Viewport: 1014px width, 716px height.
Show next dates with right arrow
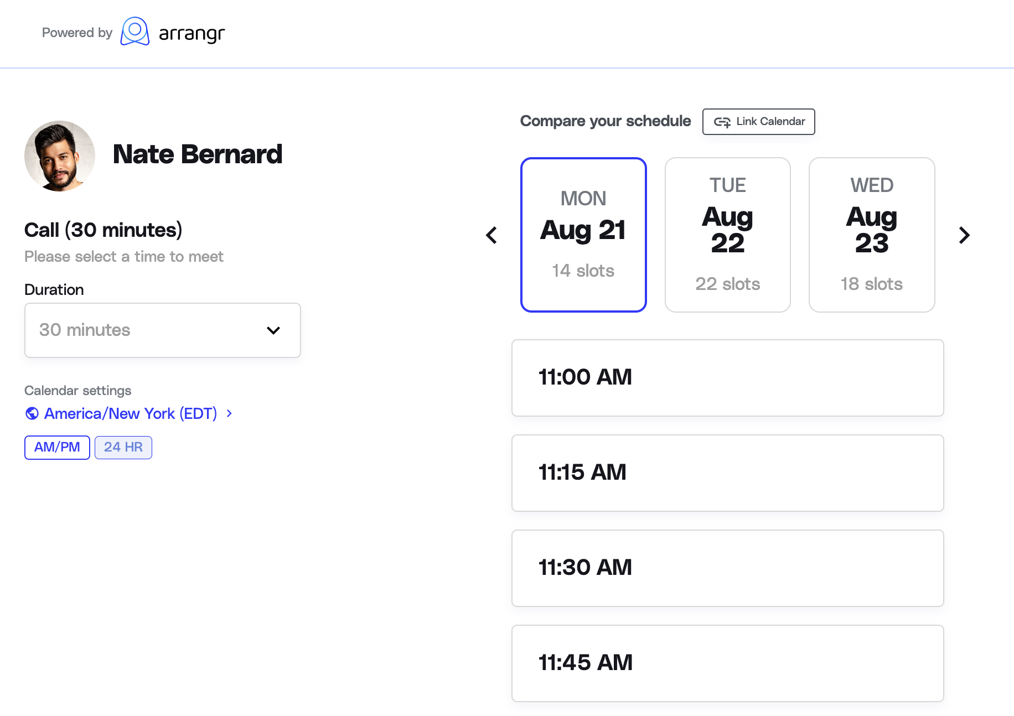[964, 235]
